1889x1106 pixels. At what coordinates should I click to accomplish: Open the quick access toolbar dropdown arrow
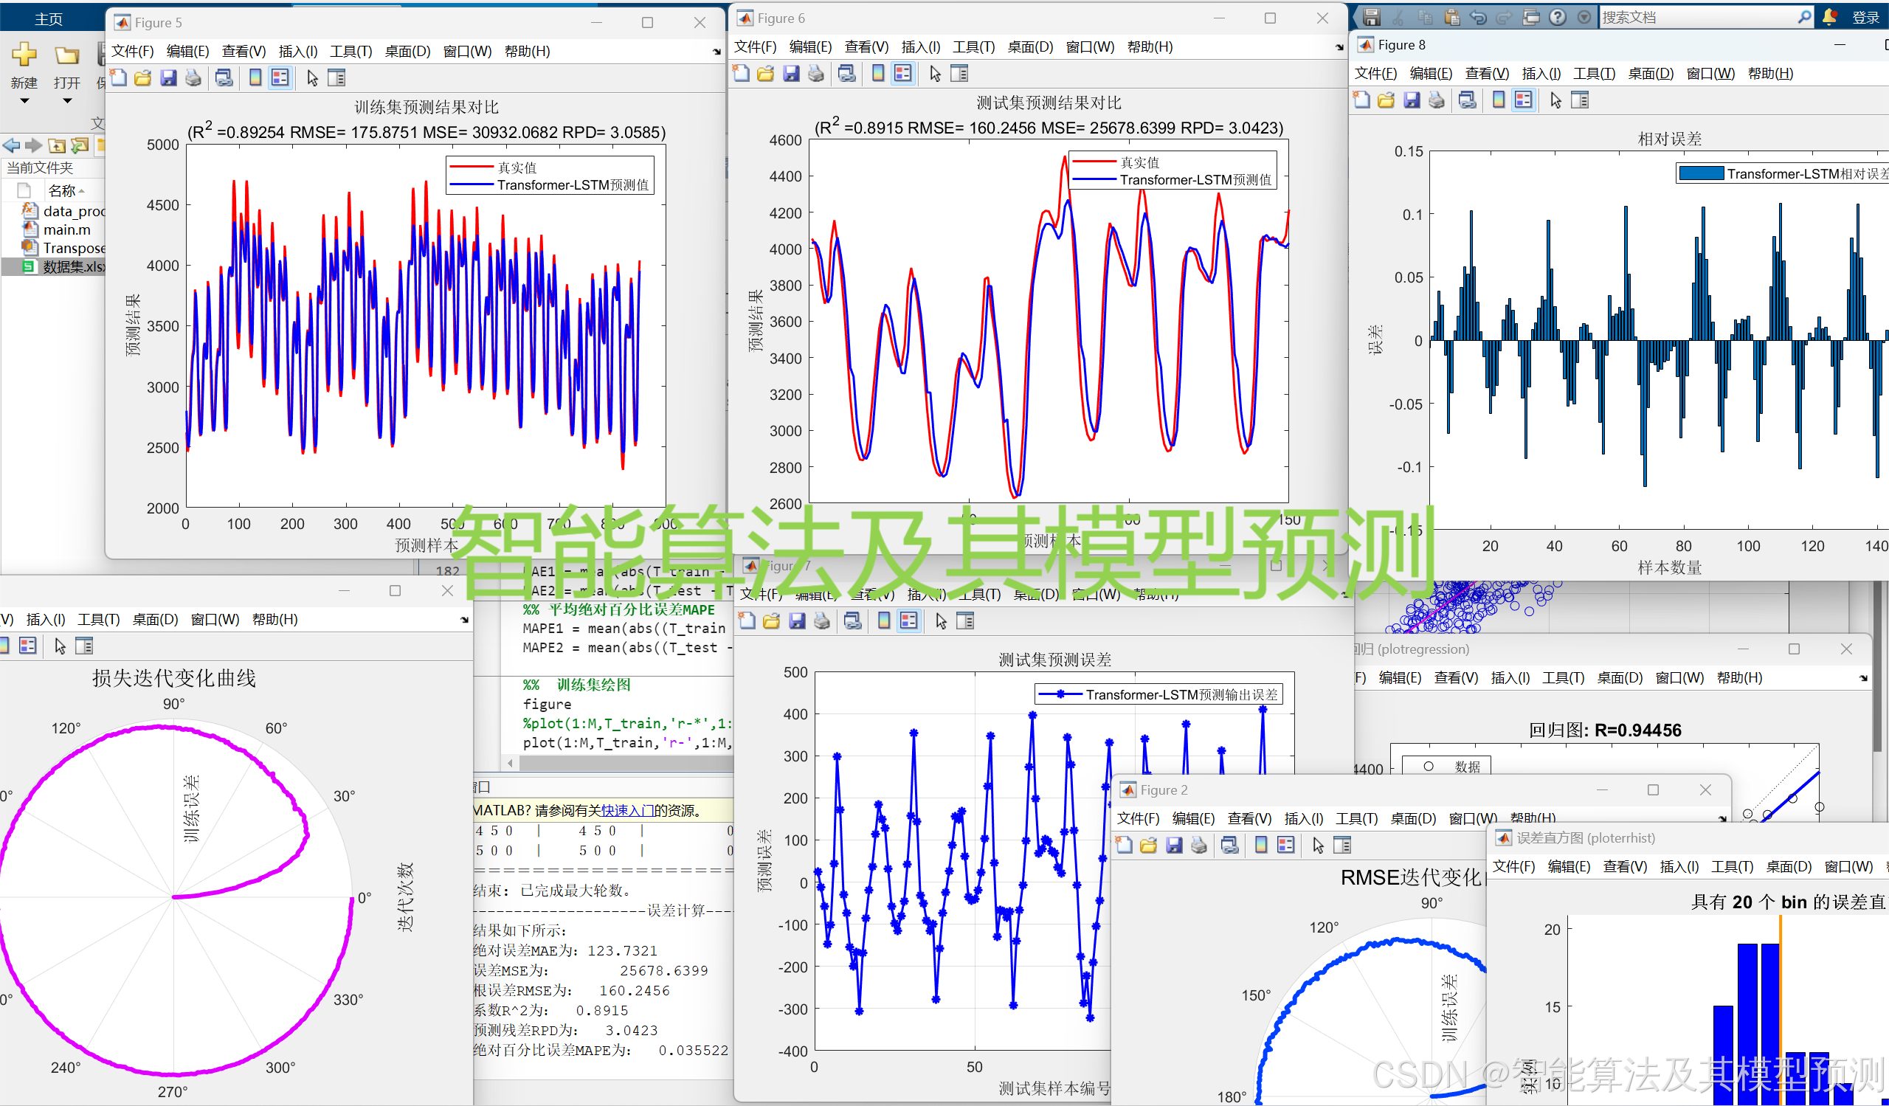pyautogui.click(x=1584, y=16)
